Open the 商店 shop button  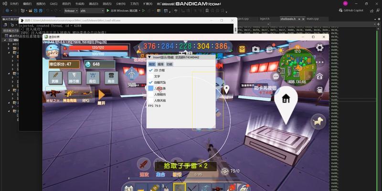coord(111,78)
